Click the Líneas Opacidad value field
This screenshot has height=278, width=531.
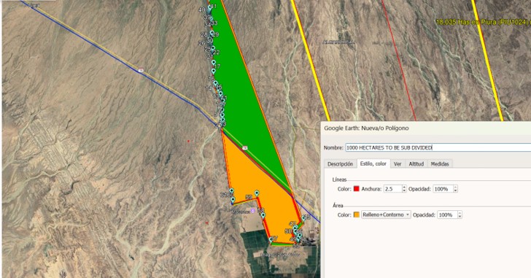point(443,189)
